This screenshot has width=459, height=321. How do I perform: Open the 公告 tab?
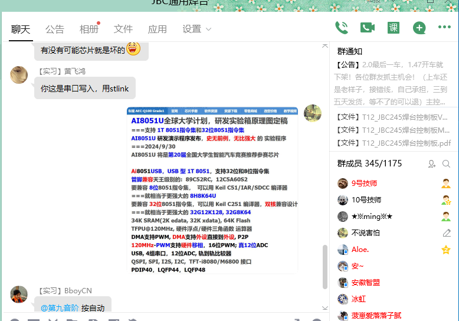pos(55,30)
